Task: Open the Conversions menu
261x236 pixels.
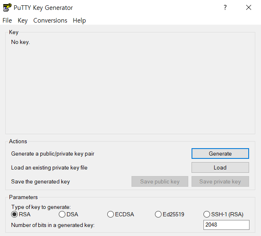Action: [50, 21]
